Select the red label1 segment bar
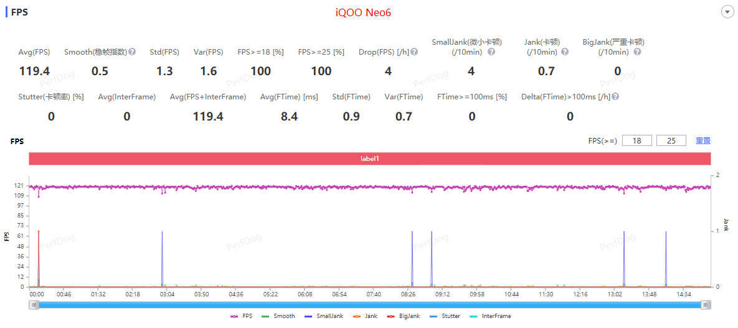 pos(369,158)
